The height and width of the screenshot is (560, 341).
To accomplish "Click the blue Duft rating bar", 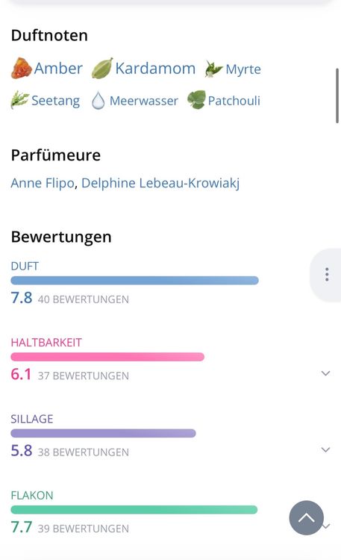I will (134, 280).
